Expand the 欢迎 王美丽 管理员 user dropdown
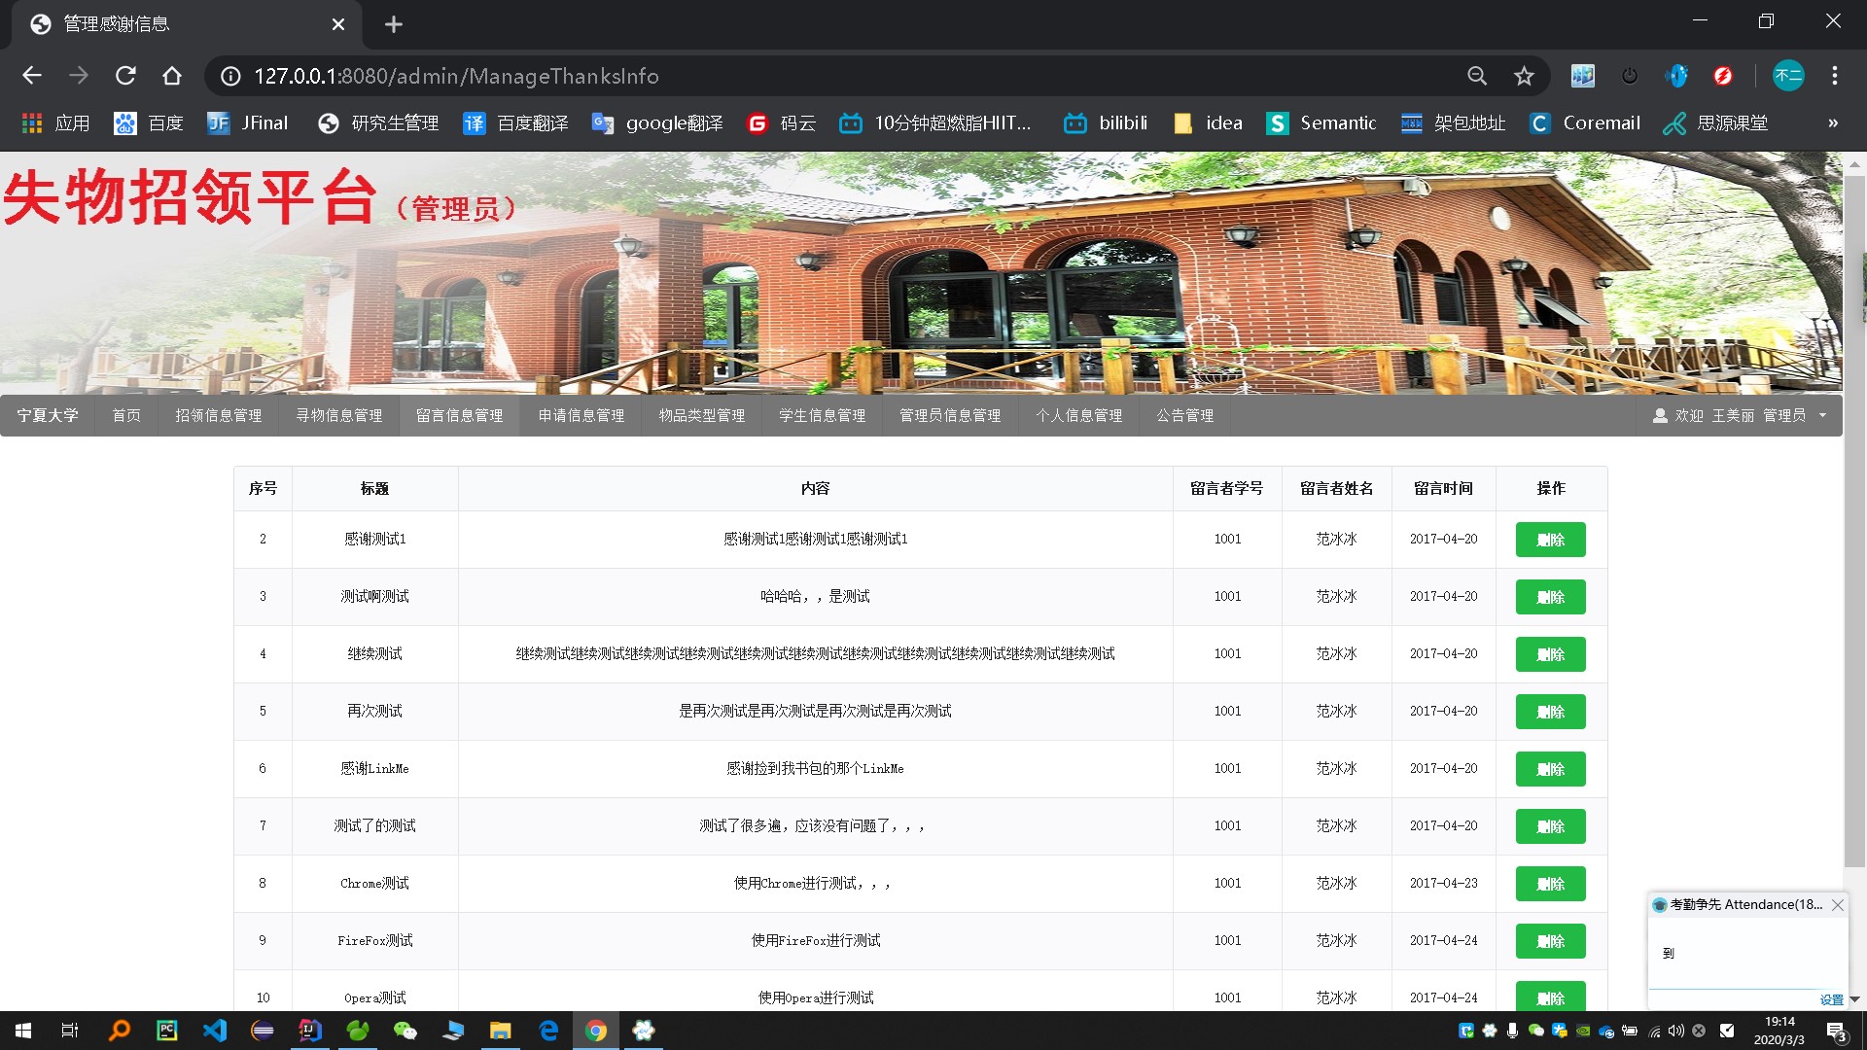The image size is (1867, 1050). tap(1739, 415)
